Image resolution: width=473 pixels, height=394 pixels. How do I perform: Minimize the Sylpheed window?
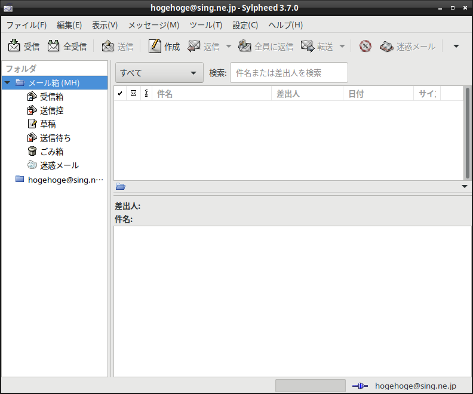[x=440, y=8]
